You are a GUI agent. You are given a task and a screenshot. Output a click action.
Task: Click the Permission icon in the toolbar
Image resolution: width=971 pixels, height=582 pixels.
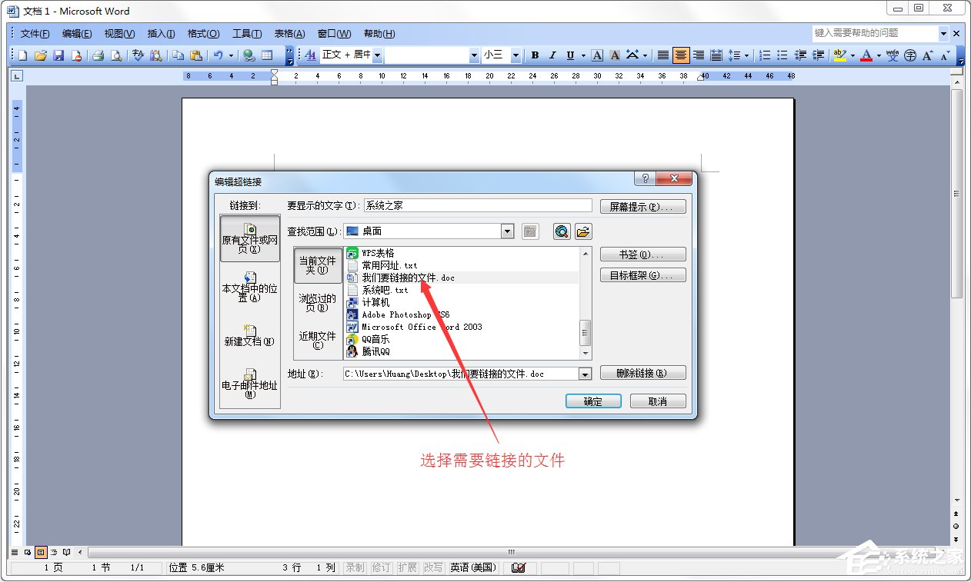[x=76, y=55]
